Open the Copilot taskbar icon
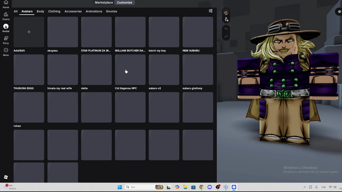The width and height of the screenshot is (342, 192). pyautogui.click(x=177, y=187)
